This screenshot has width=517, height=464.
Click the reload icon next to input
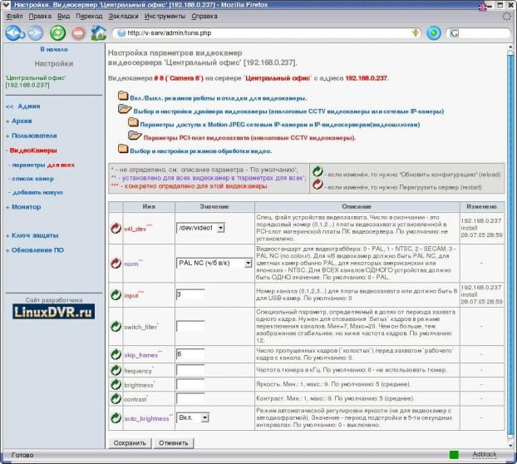click(116, 294)
